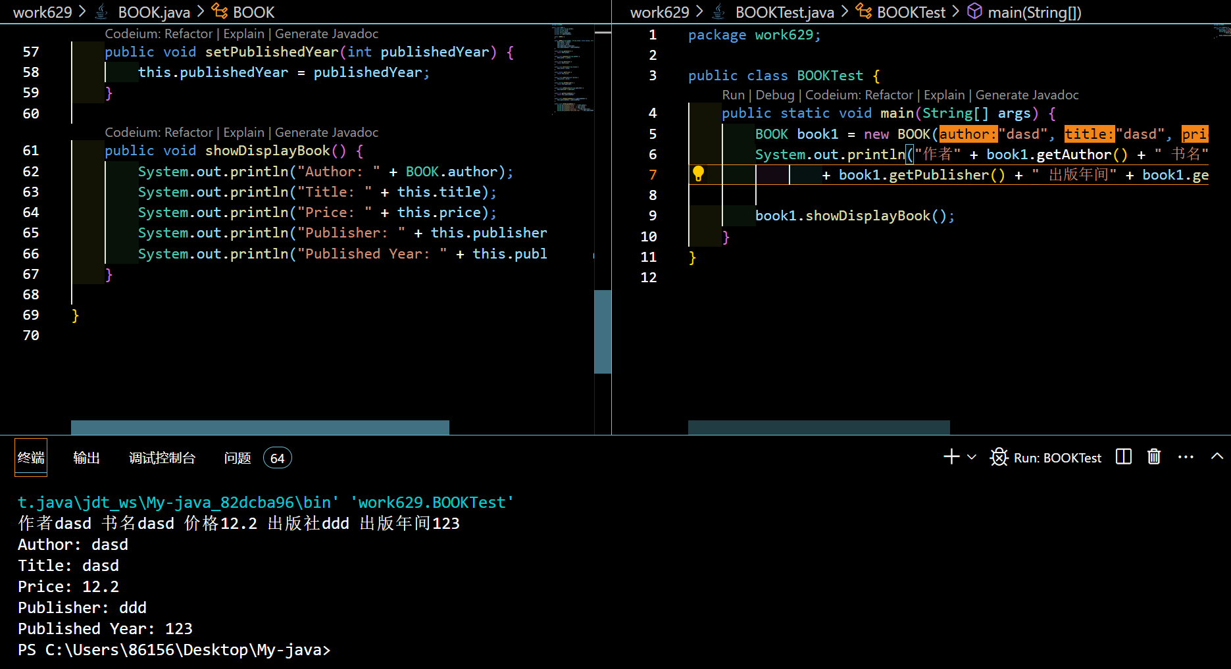Click the title: inlay hint on line 5

1090,134
